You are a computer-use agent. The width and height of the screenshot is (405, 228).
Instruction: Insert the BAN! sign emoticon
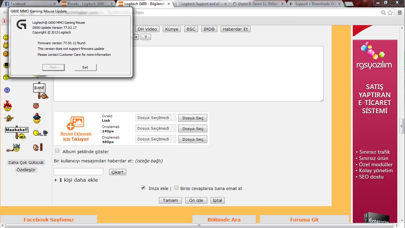(41, 91)
